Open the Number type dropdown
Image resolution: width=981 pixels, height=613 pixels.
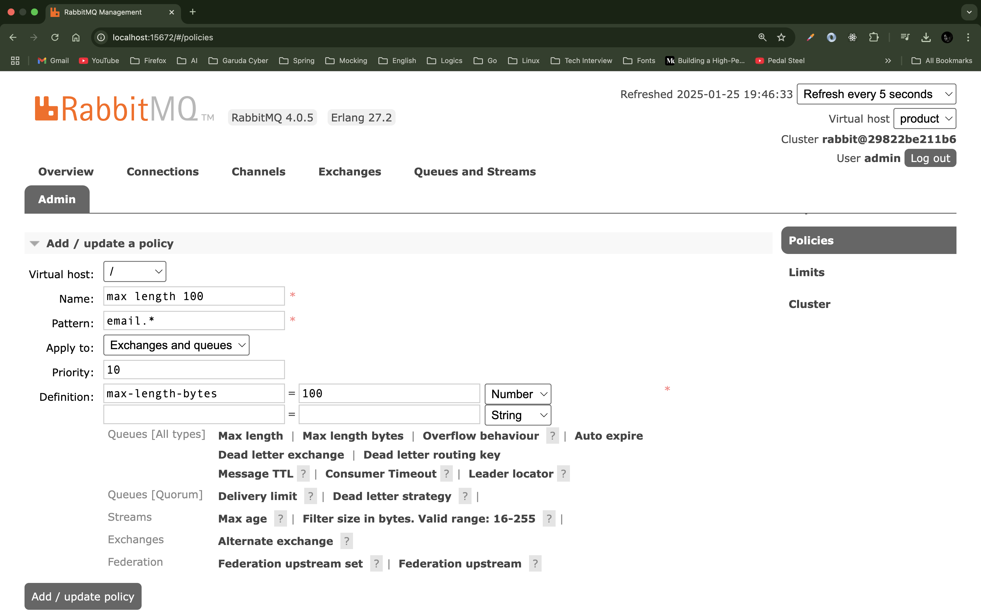[518, 394]
